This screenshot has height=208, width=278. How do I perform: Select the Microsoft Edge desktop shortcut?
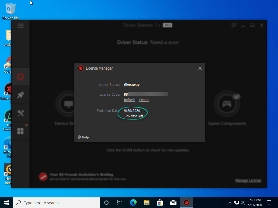click(x=7, y=147)
